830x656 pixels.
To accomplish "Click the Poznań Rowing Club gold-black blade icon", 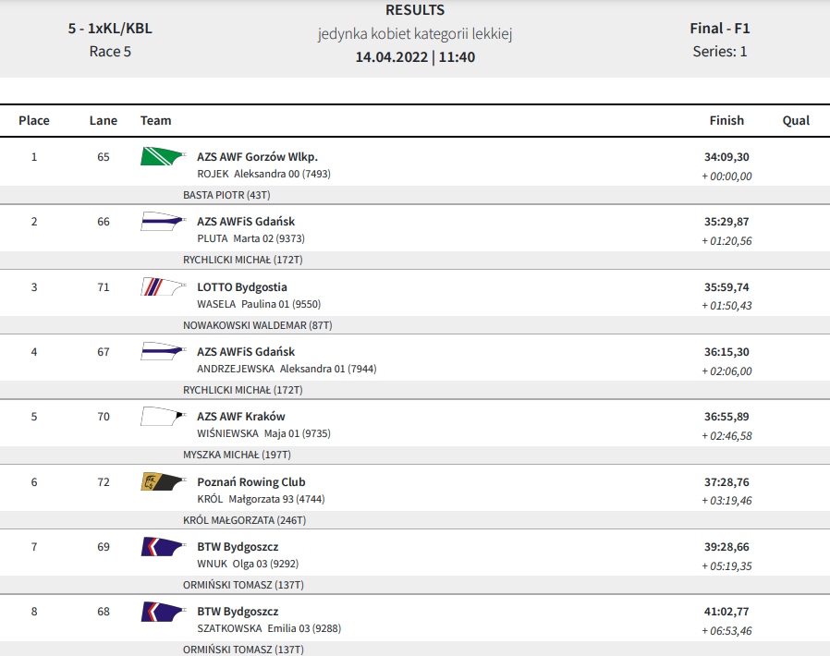I will 163,482.
